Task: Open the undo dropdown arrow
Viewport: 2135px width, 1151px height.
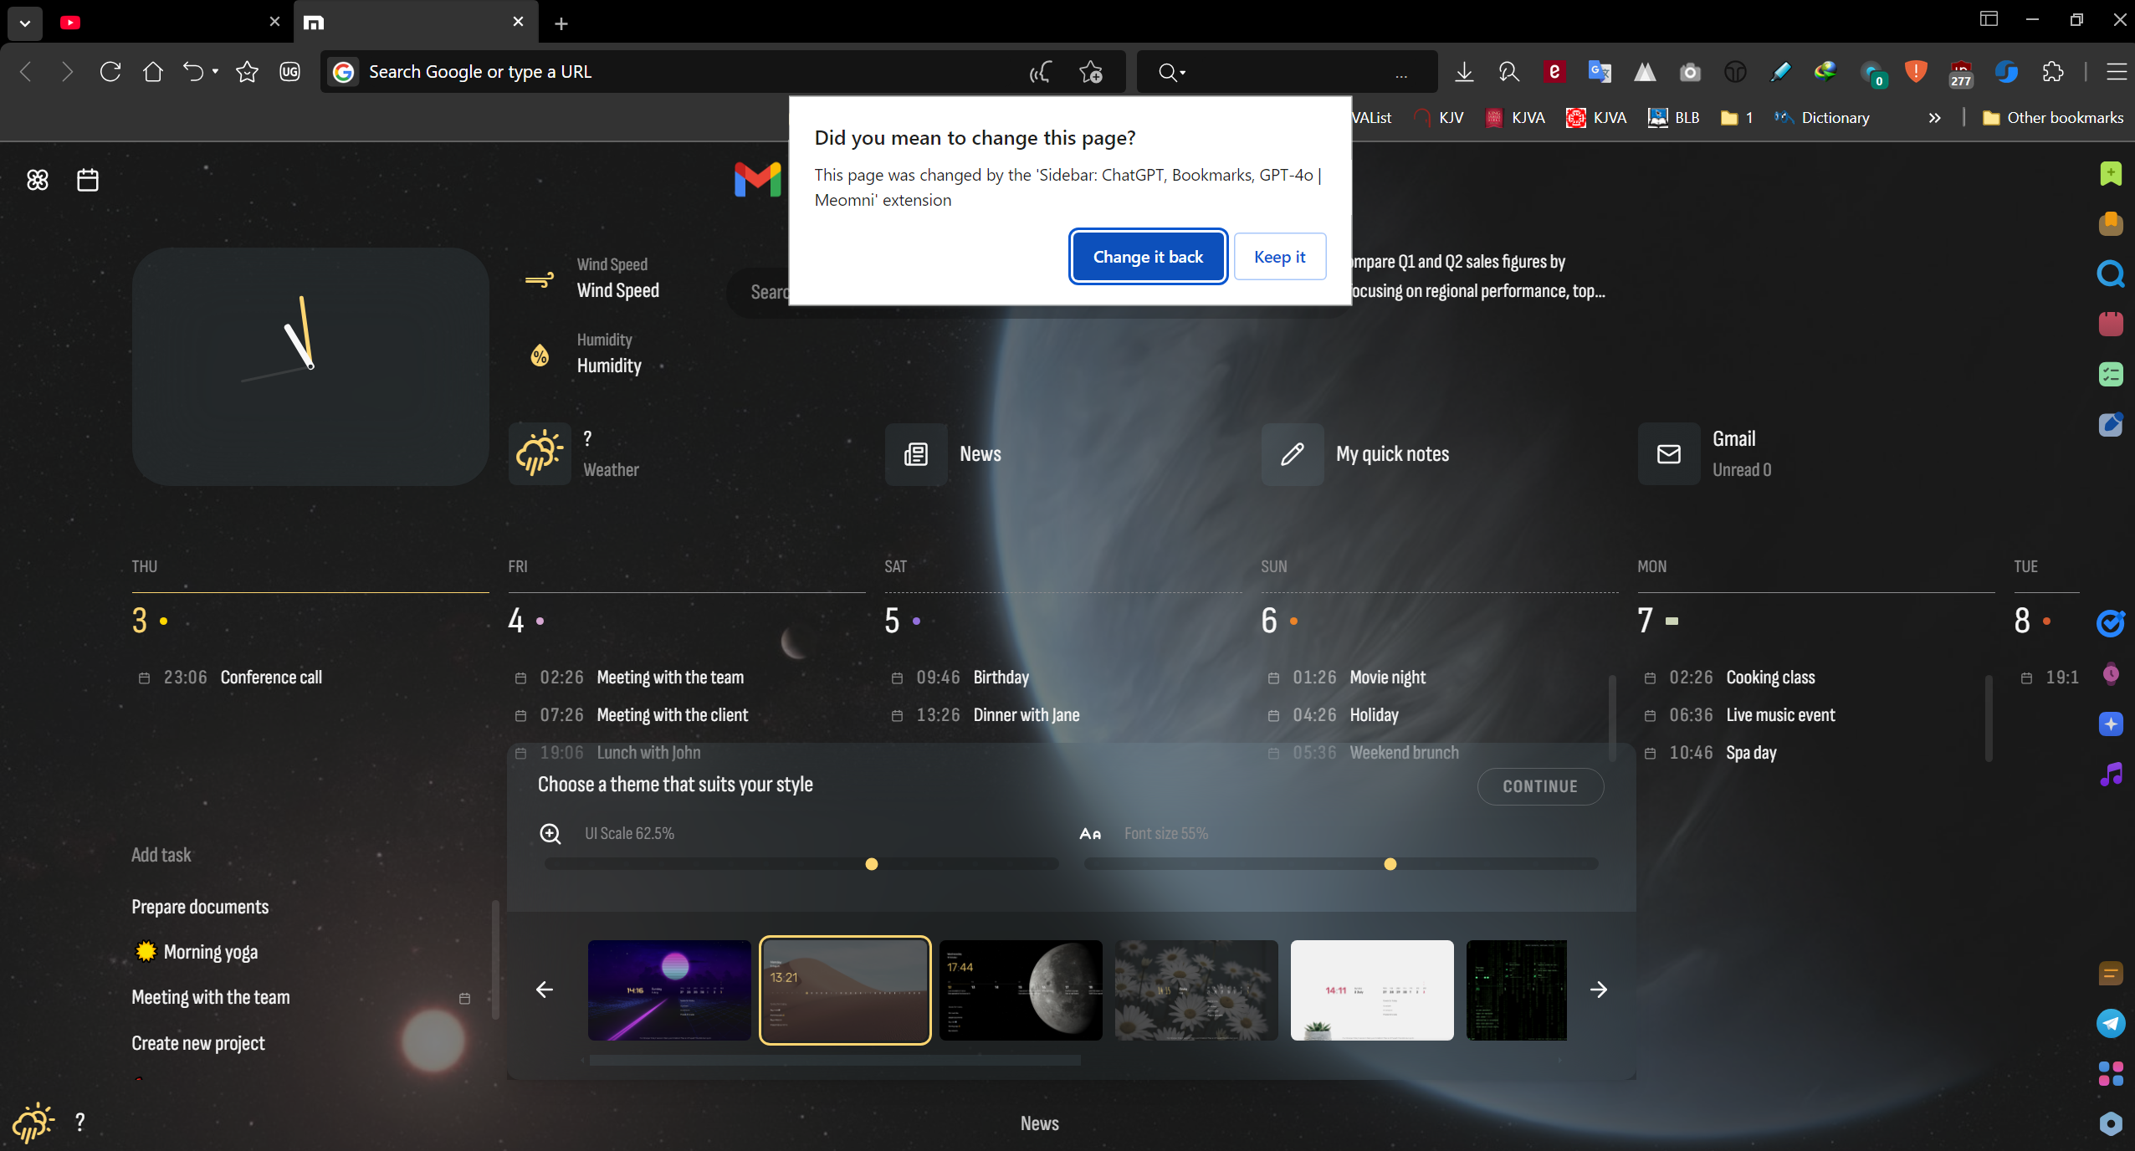Action: 215,72
